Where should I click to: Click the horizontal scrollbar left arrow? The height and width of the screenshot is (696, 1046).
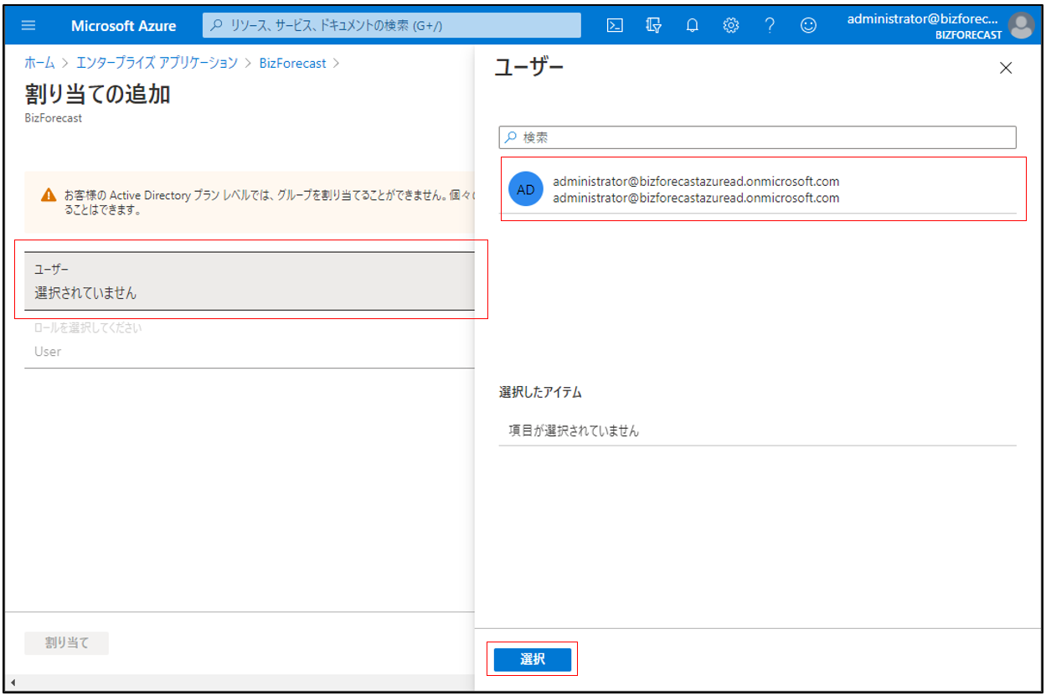[x=13, y=682]
